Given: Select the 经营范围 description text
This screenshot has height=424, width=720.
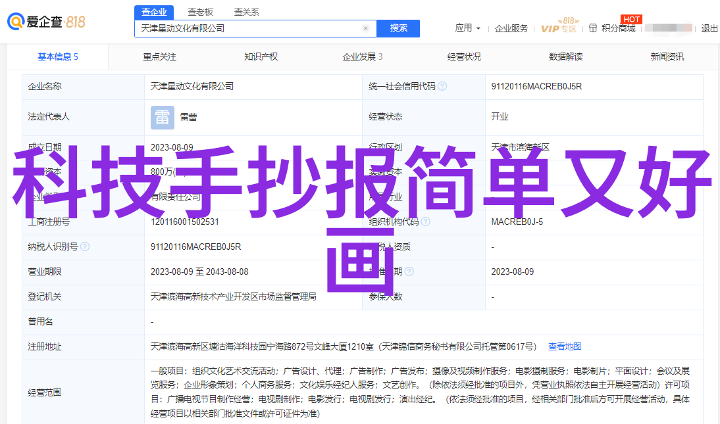Looking at the screenshot, I should click(420, 392).
